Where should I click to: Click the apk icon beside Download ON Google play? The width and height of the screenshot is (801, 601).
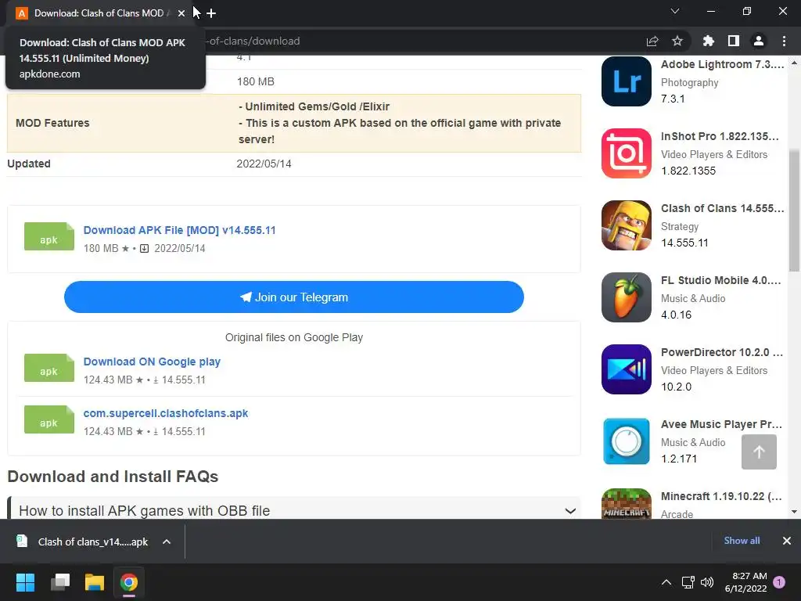coord(49,368)
